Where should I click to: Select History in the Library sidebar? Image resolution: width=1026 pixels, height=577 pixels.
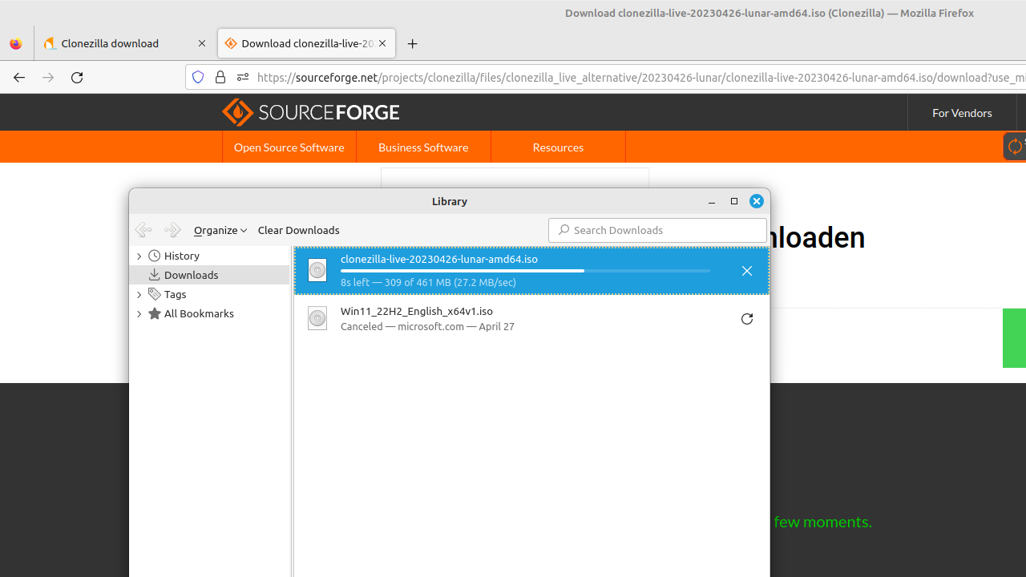[182, 256]
